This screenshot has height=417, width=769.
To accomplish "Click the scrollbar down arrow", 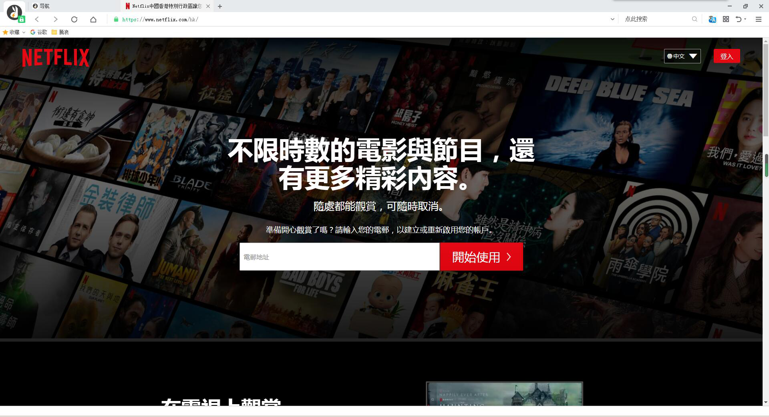I will (x=766, y=402).
